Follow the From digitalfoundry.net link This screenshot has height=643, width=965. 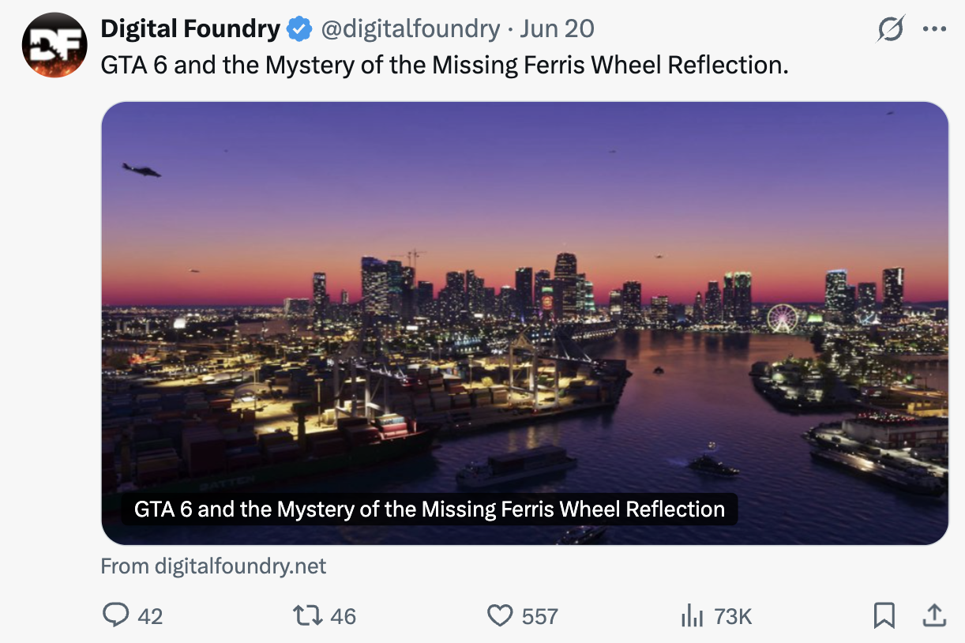[x=213, y=566]
